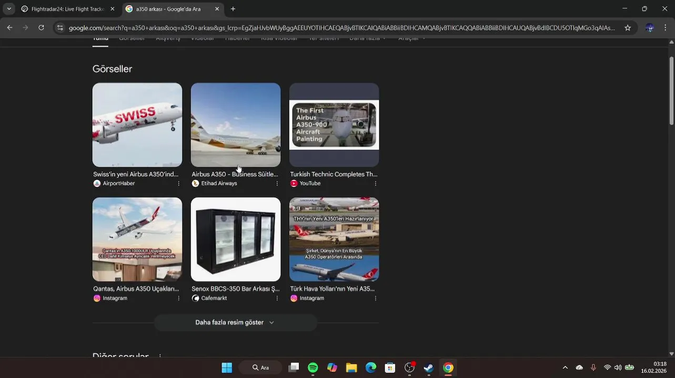The height and width of the screenshot is (378, 675).
Task: Open the volume speaker tray icon
Action: pos(618,367)
